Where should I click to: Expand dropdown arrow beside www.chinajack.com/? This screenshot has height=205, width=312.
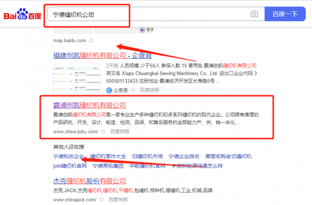102,200
